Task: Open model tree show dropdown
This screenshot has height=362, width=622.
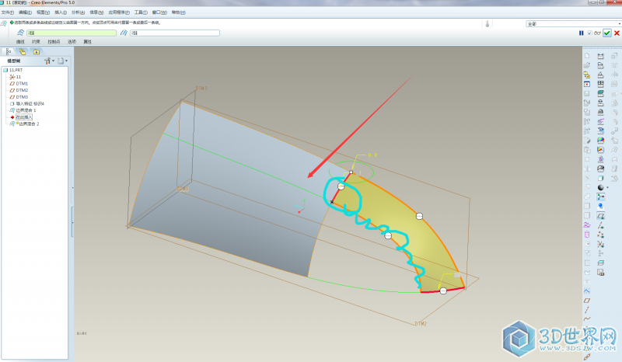Action: (x=62, y=61)
